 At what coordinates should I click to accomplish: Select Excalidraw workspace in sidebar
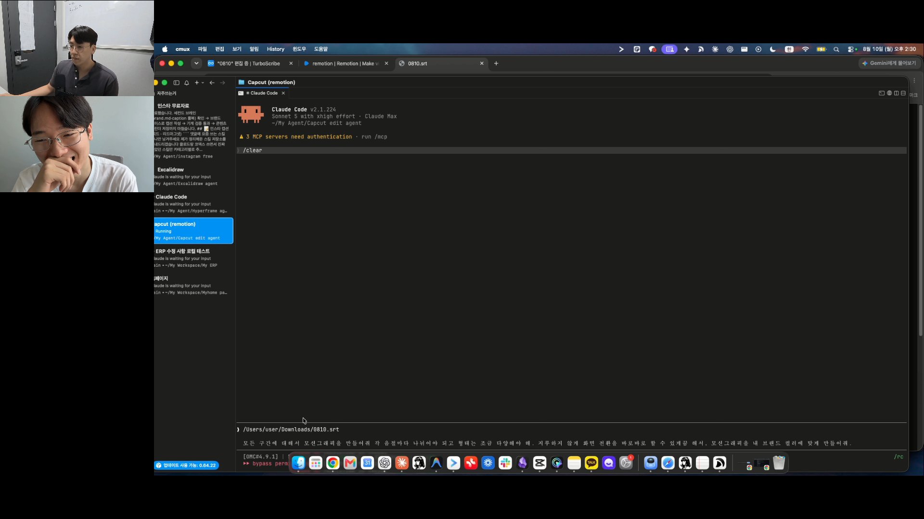193,176
